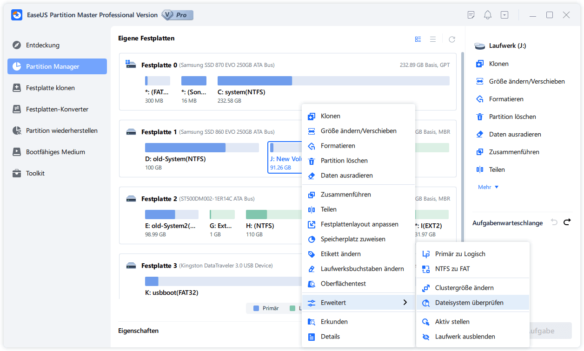Image resolution: width=584 pixels, height=351 pixels.
Task: Open the title bar dropdown menu icon
Action: pos(504,15)
